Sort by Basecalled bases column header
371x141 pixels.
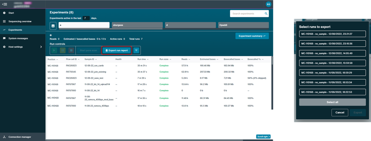(233, 59)
